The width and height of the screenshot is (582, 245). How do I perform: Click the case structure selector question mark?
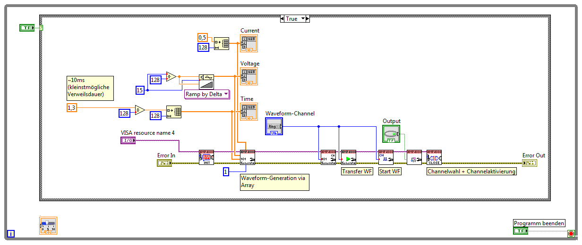[41, 28]
